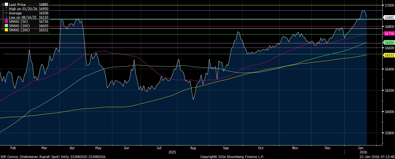395x159 pixels.
Task: Click the white Last Price color swatch
Action: point(6,5)
